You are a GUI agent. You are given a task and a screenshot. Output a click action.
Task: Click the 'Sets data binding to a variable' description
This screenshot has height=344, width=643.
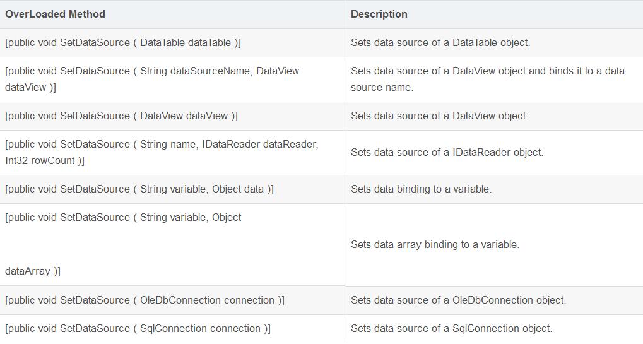coord(421,189)
